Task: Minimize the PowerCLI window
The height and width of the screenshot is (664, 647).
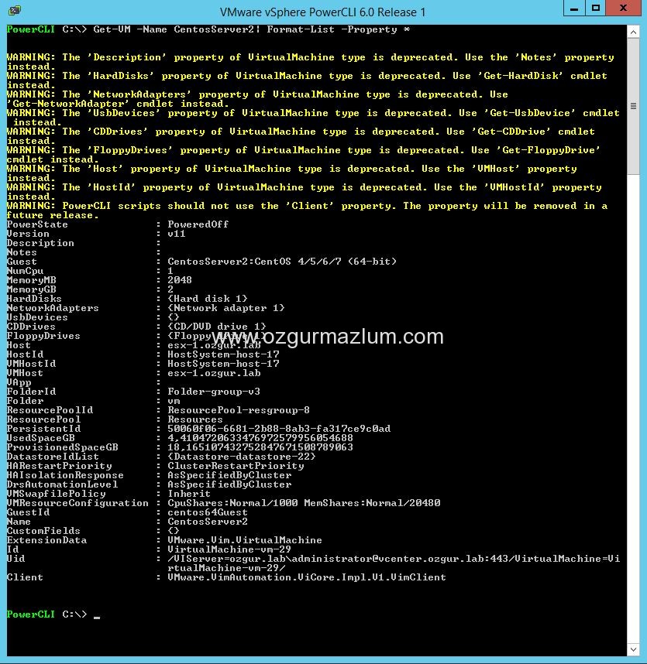Action: 574,9
